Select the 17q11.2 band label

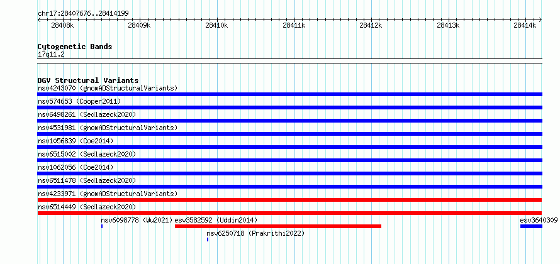point(51,55)
